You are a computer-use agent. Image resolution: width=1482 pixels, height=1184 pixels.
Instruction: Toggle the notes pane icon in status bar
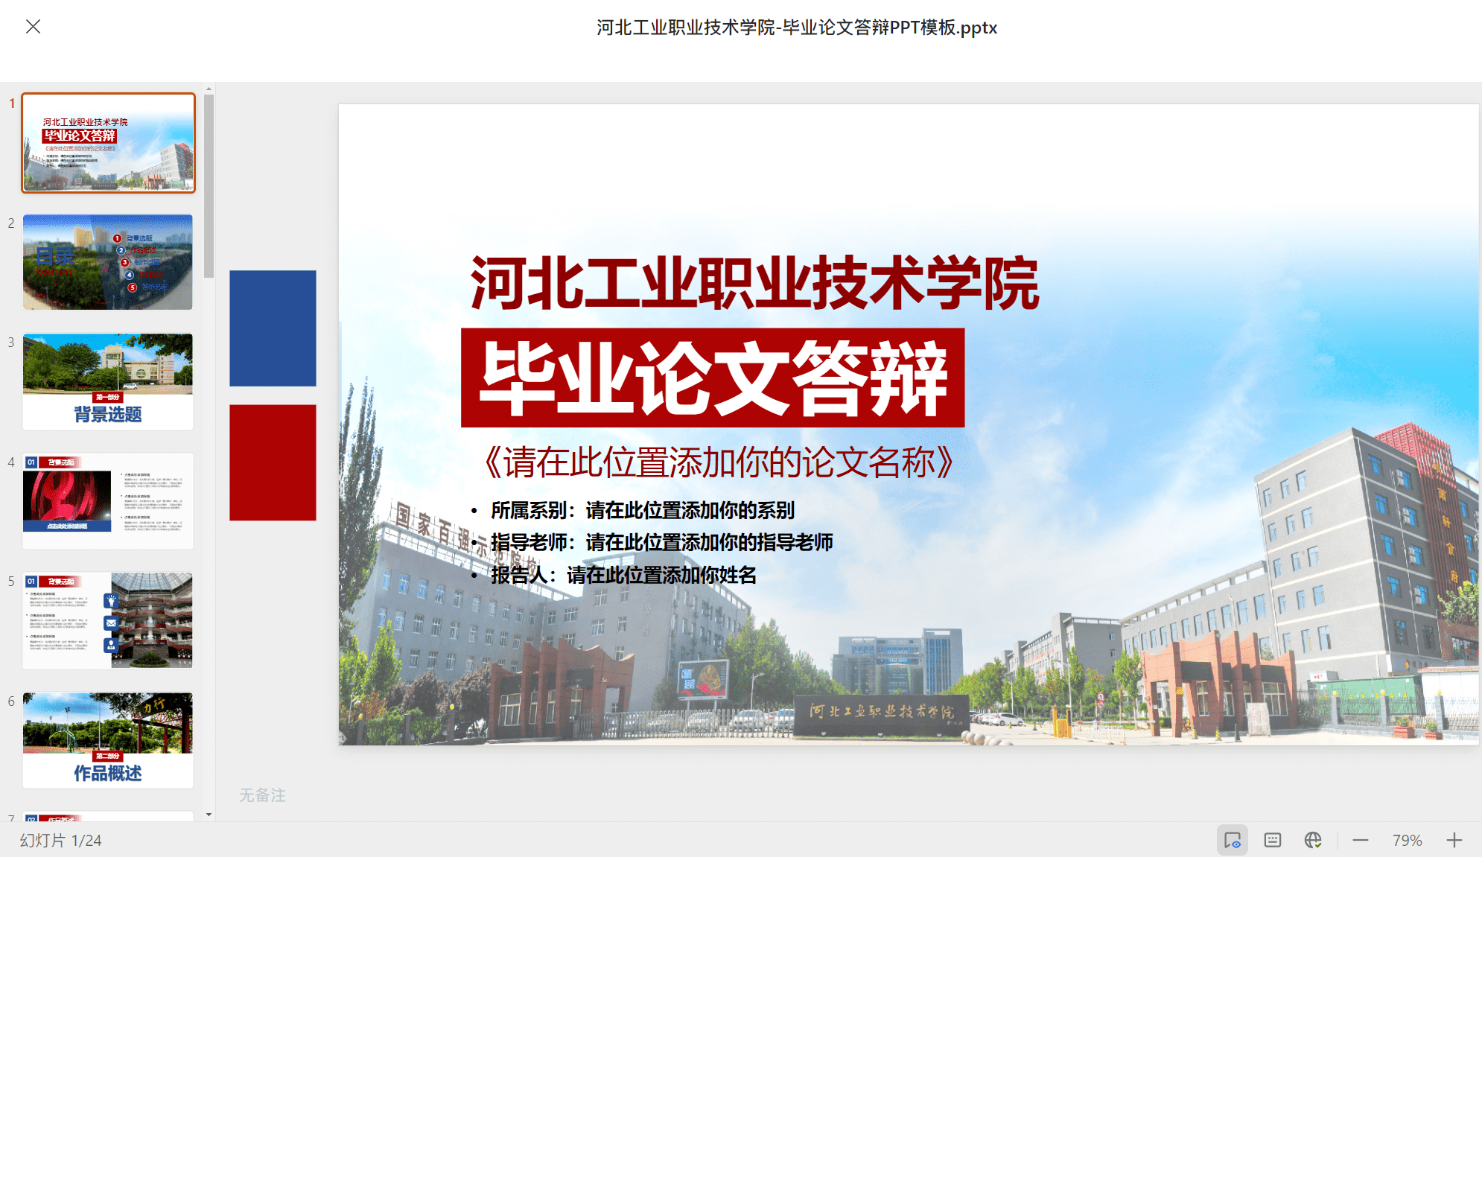click(1273, 840)
